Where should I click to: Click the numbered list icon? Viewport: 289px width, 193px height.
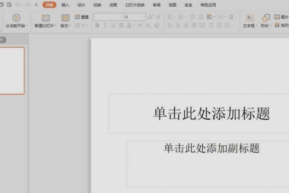coord(181,17)
